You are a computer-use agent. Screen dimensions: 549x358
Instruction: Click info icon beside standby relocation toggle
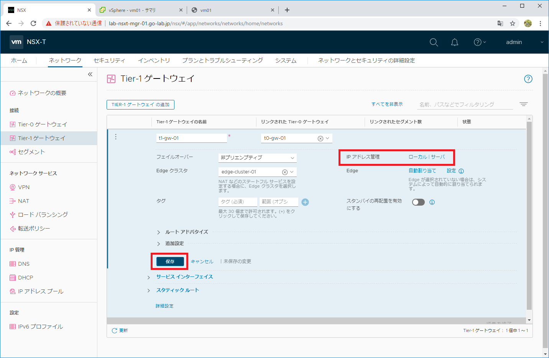click(x=432, y=202)
